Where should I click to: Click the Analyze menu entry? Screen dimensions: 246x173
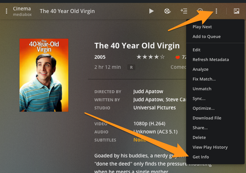coord(215,69)
